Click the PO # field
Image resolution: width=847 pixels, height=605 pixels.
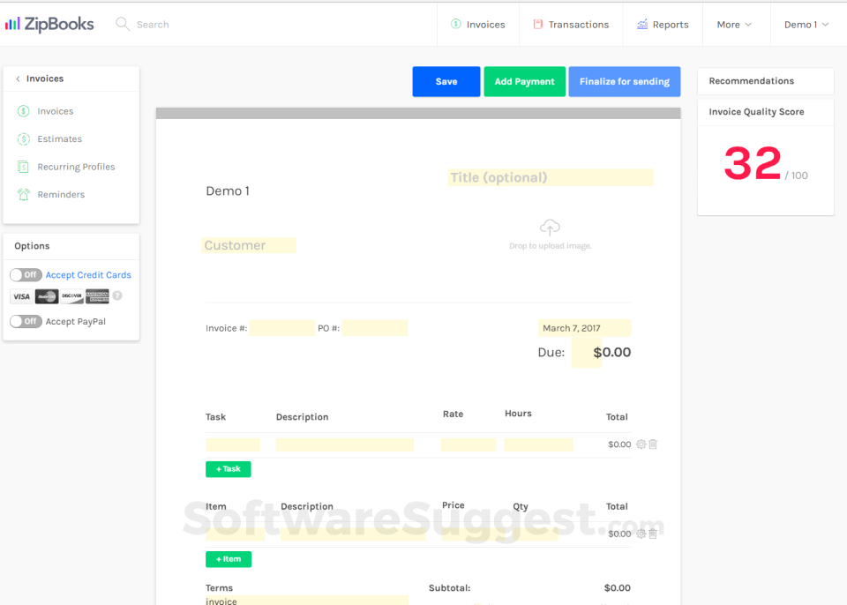pos(374,328)
